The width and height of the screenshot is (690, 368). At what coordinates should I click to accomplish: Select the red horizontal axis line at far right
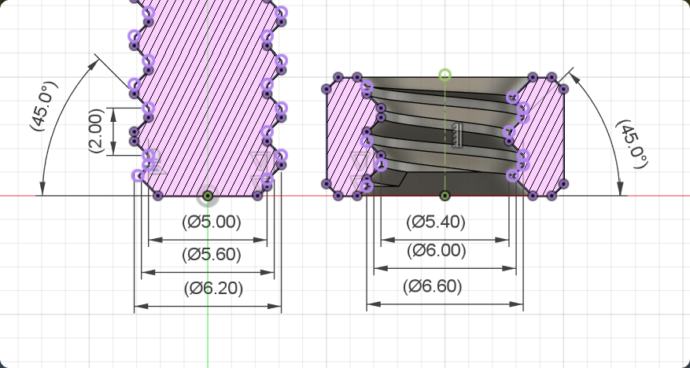(659, 196)
